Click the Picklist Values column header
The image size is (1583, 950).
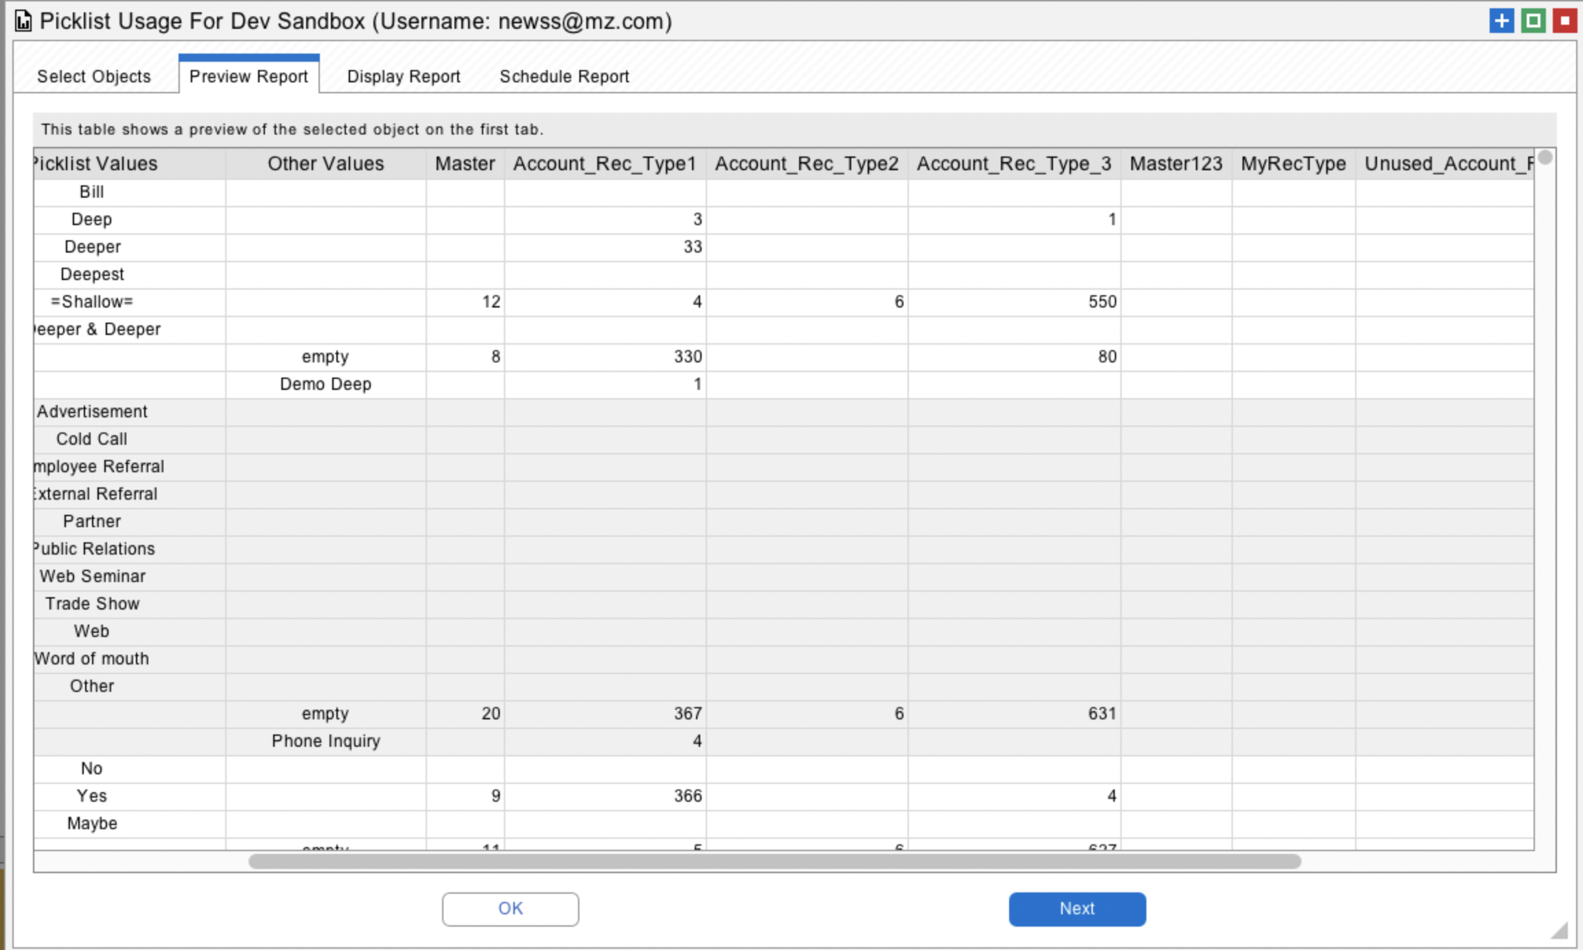(x=95, y=164)
